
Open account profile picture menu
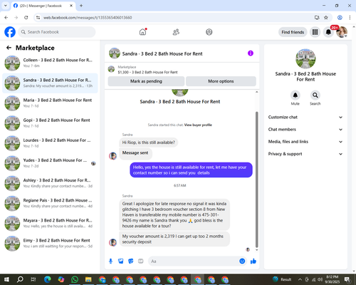342,32
